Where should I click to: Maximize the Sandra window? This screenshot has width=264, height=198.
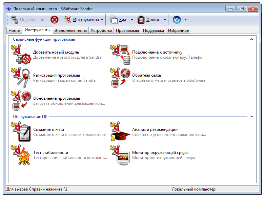tap(242, 8)
